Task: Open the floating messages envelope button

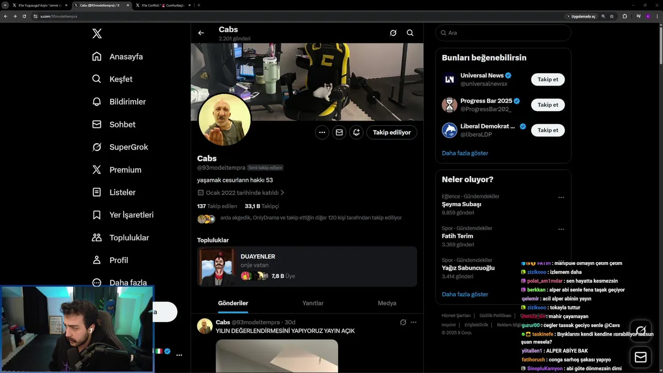Action: click(641, 357)
